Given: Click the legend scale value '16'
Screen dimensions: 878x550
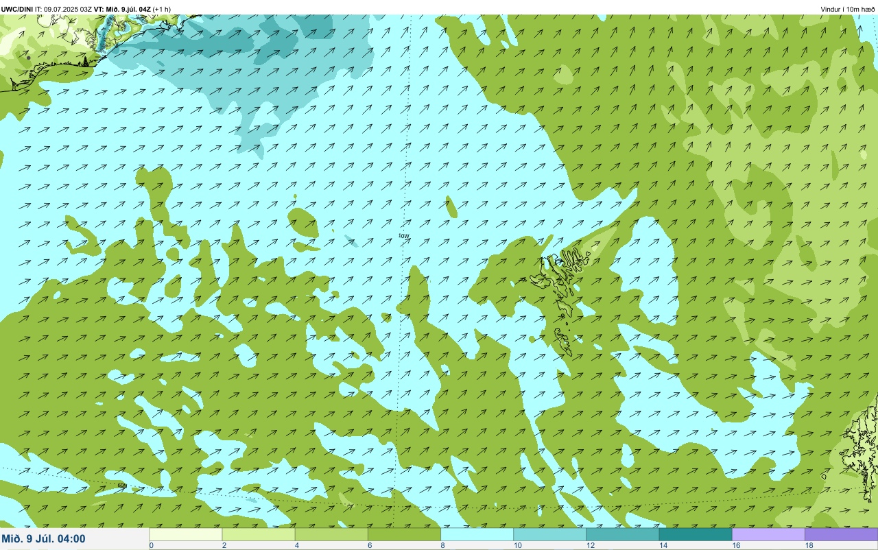Looking at the screenshot, I should pyautogui.click(x=736, y=546).
